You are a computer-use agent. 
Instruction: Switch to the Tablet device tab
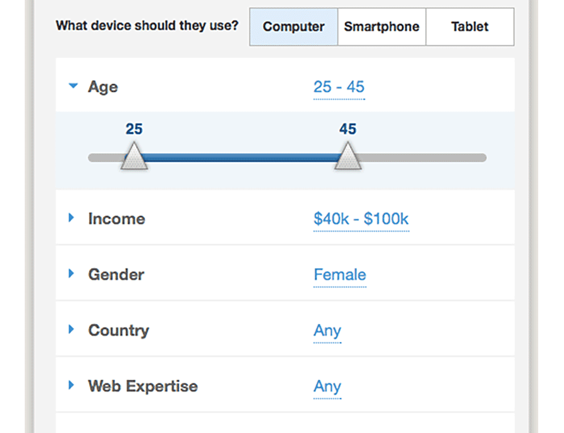pyautogui.click(x=469, y=26)
